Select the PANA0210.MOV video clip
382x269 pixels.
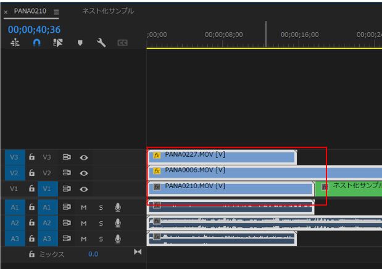pos(231,188)
